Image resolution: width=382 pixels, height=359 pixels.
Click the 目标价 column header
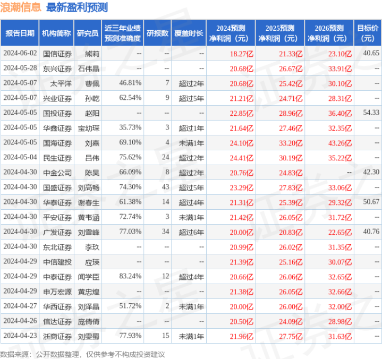(x=368, y=33)
